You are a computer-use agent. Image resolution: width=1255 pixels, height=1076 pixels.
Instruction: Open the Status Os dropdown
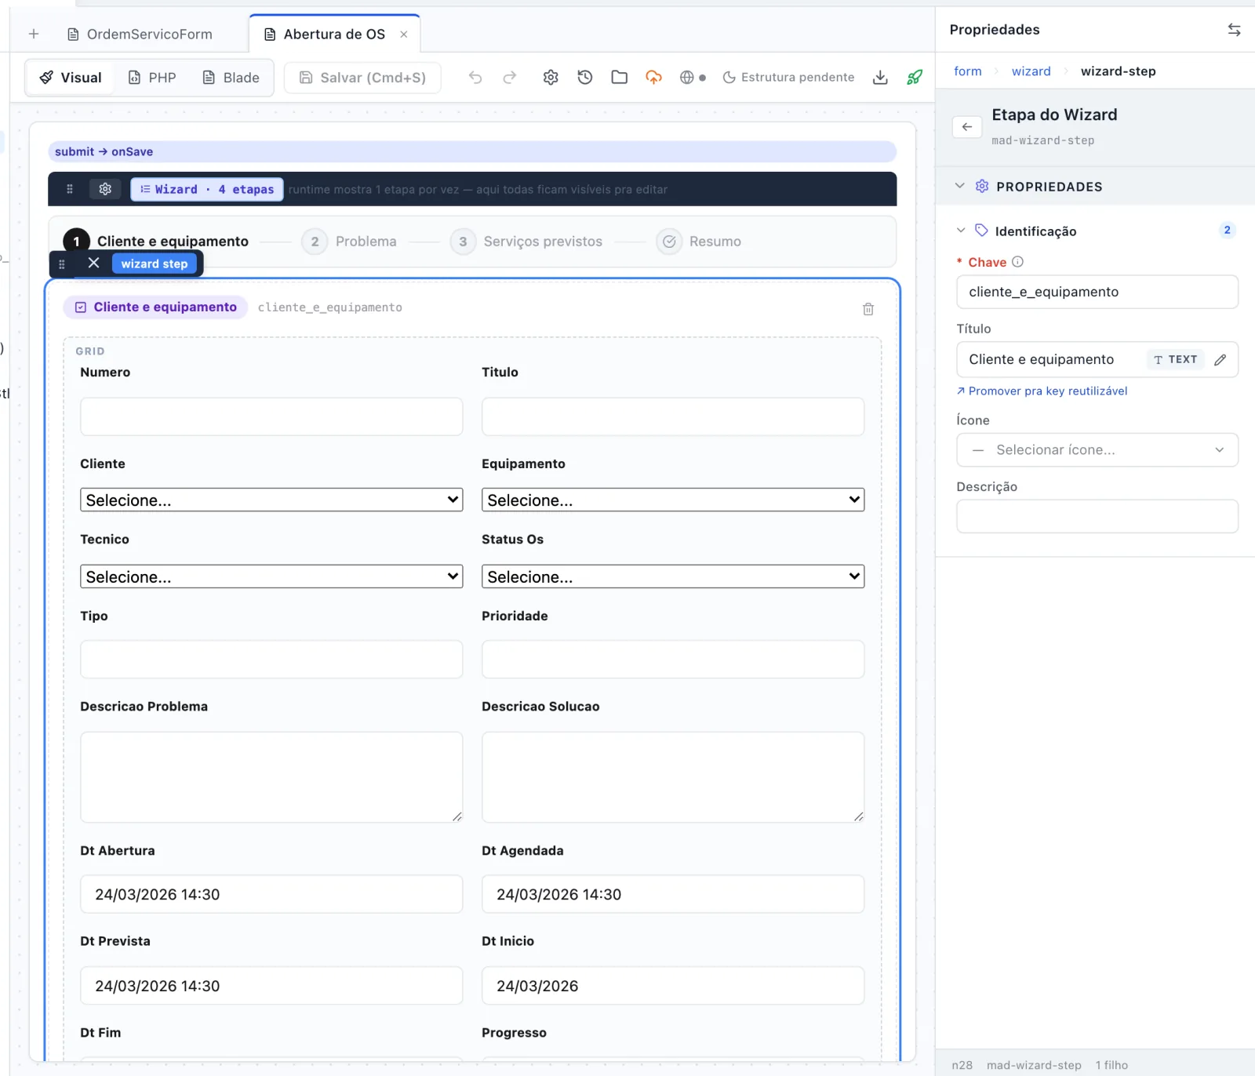point(673,576)
